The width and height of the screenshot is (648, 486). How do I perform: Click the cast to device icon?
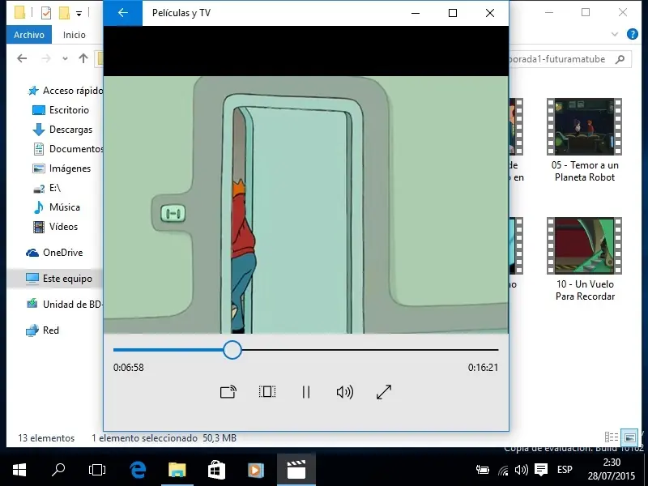pyautogui.click(x=228, y=392)
